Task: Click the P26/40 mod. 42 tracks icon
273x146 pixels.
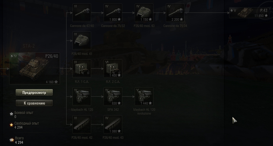Action: [x=82, y=124]
